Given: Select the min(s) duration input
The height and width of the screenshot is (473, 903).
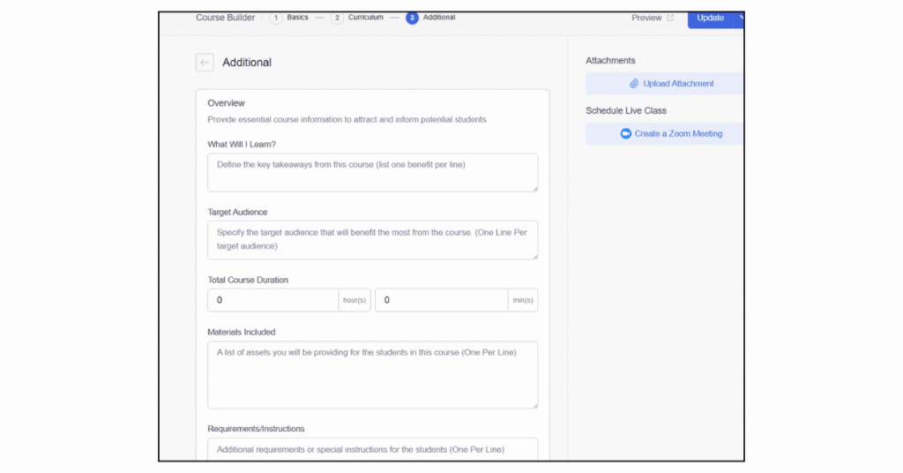Looking at the screenshot, I should tap(441, 300).
